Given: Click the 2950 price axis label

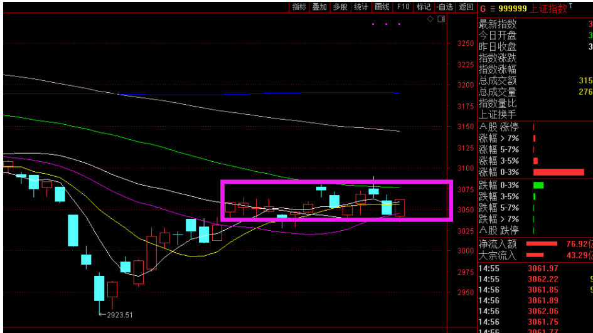Looking at the screenshot, I should (x=466, y=292).
